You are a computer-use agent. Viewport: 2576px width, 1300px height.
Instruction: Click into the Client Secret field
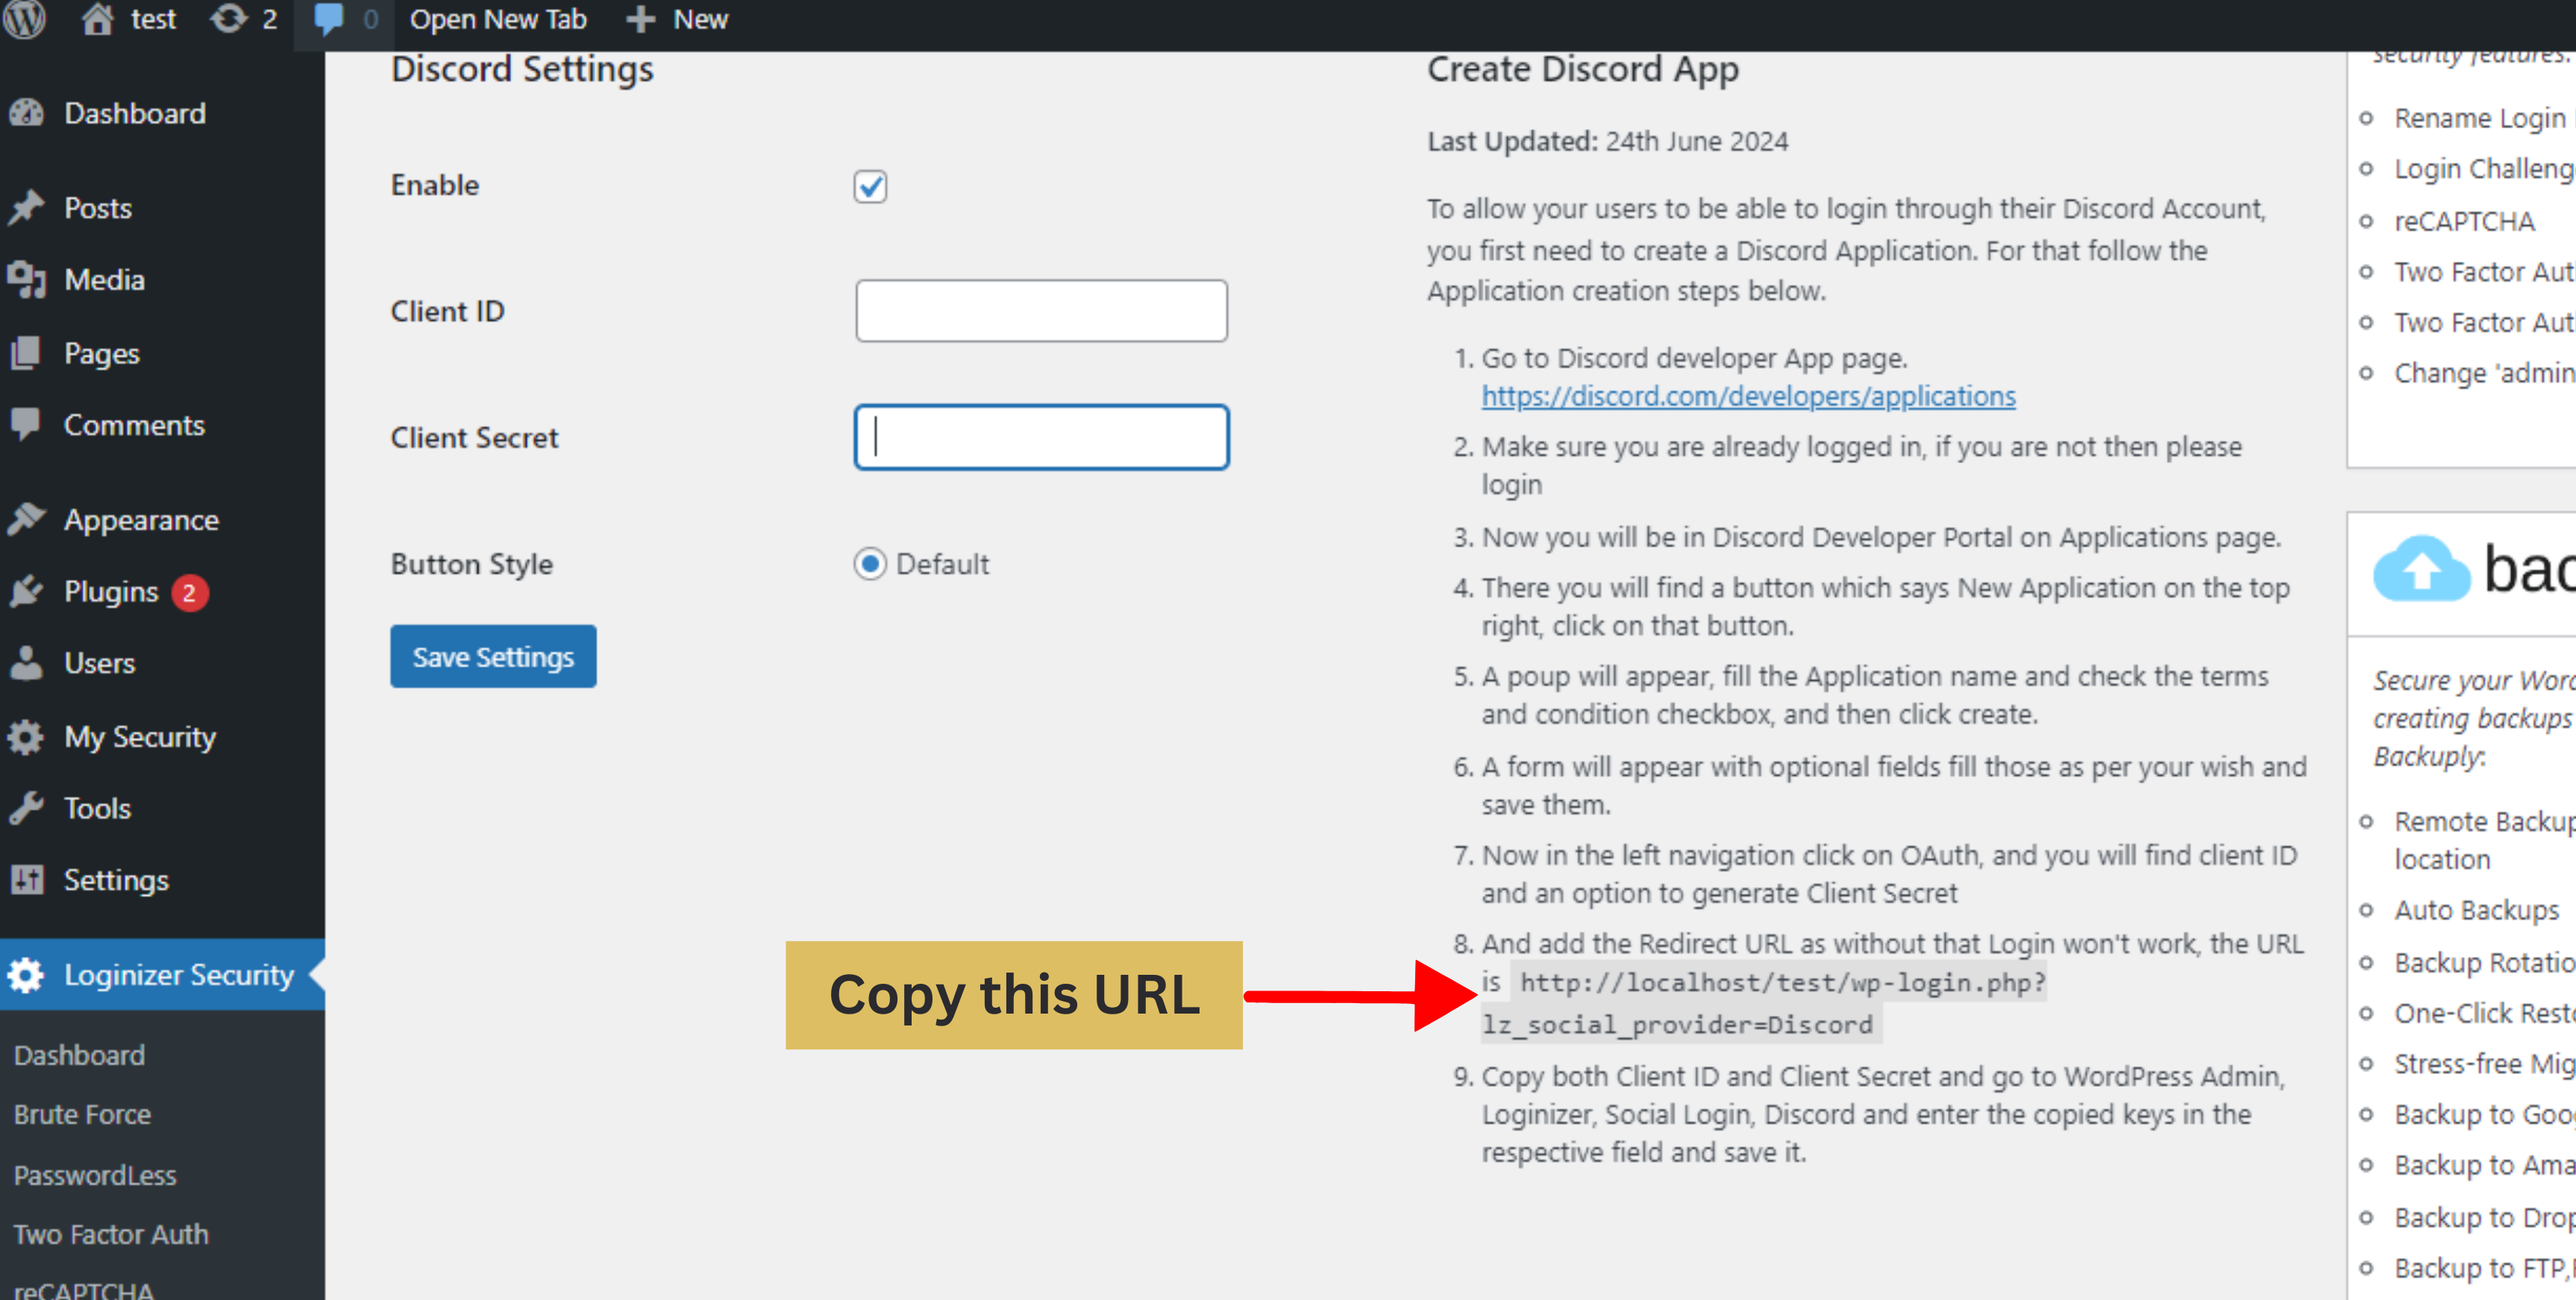click(1041, 437)
